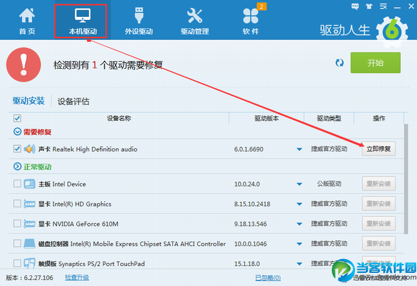The image size is (417, 286).
Task: Click the 检查升级 link
Action: tap(77, 277)
